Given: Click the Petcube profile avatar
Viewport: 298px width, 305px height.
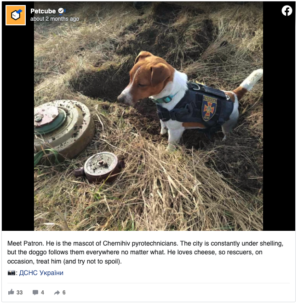Looking at the screenshot, I should pos(16,15).
